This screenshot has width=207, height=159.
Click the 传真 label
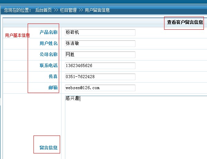pos(53,76)
